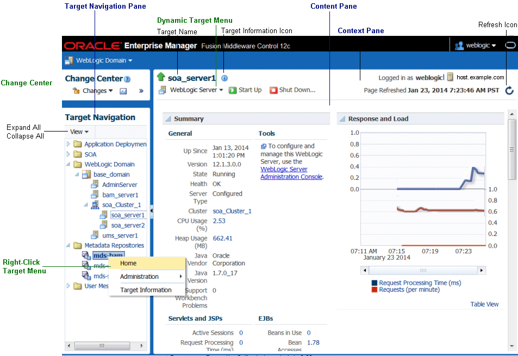Click the CPU Usage value 2.53
Screen dimensions: 518x356
click(x=219, y=221)
